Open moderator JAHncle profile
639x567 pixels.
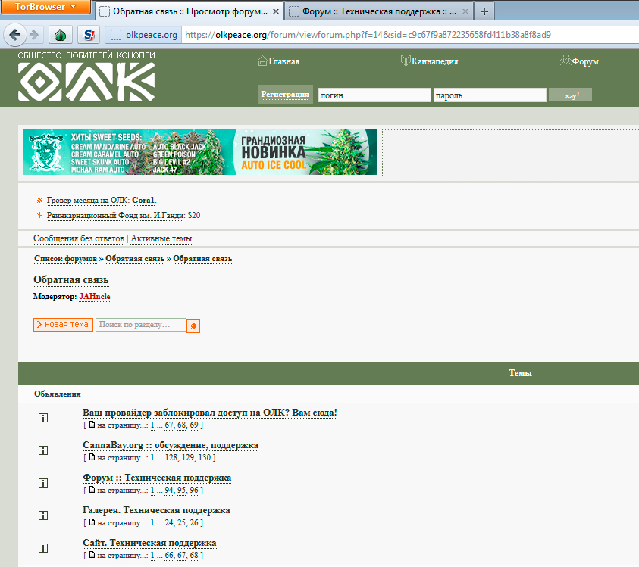click(x=95, y=296)
